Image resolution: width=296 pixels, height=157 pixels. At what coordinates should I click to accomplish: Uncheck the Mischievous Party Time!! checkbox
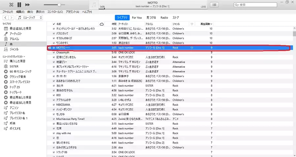tap(54, 119)
